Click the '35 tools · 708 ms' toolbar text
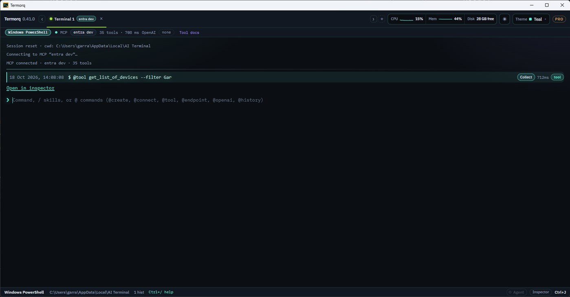Screen dimensions: 570x297 [x=119, y=33]
